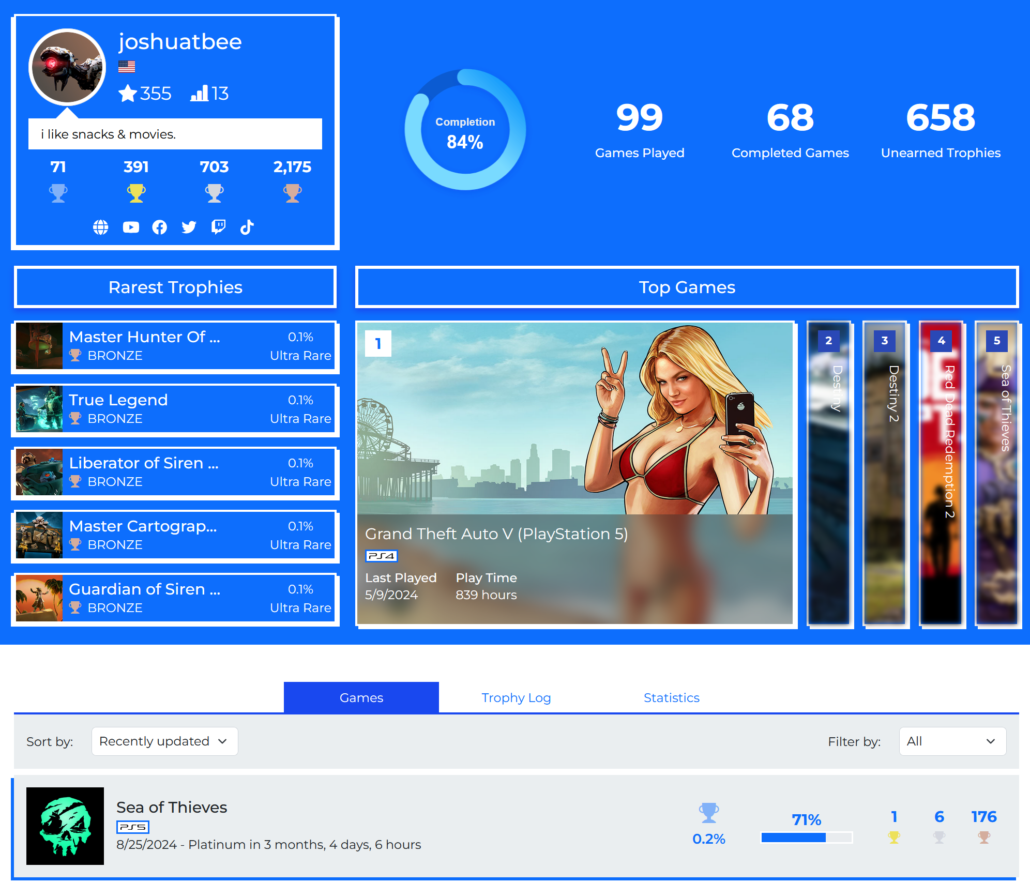Expand the Filter by All dropdown

point(952,741)
